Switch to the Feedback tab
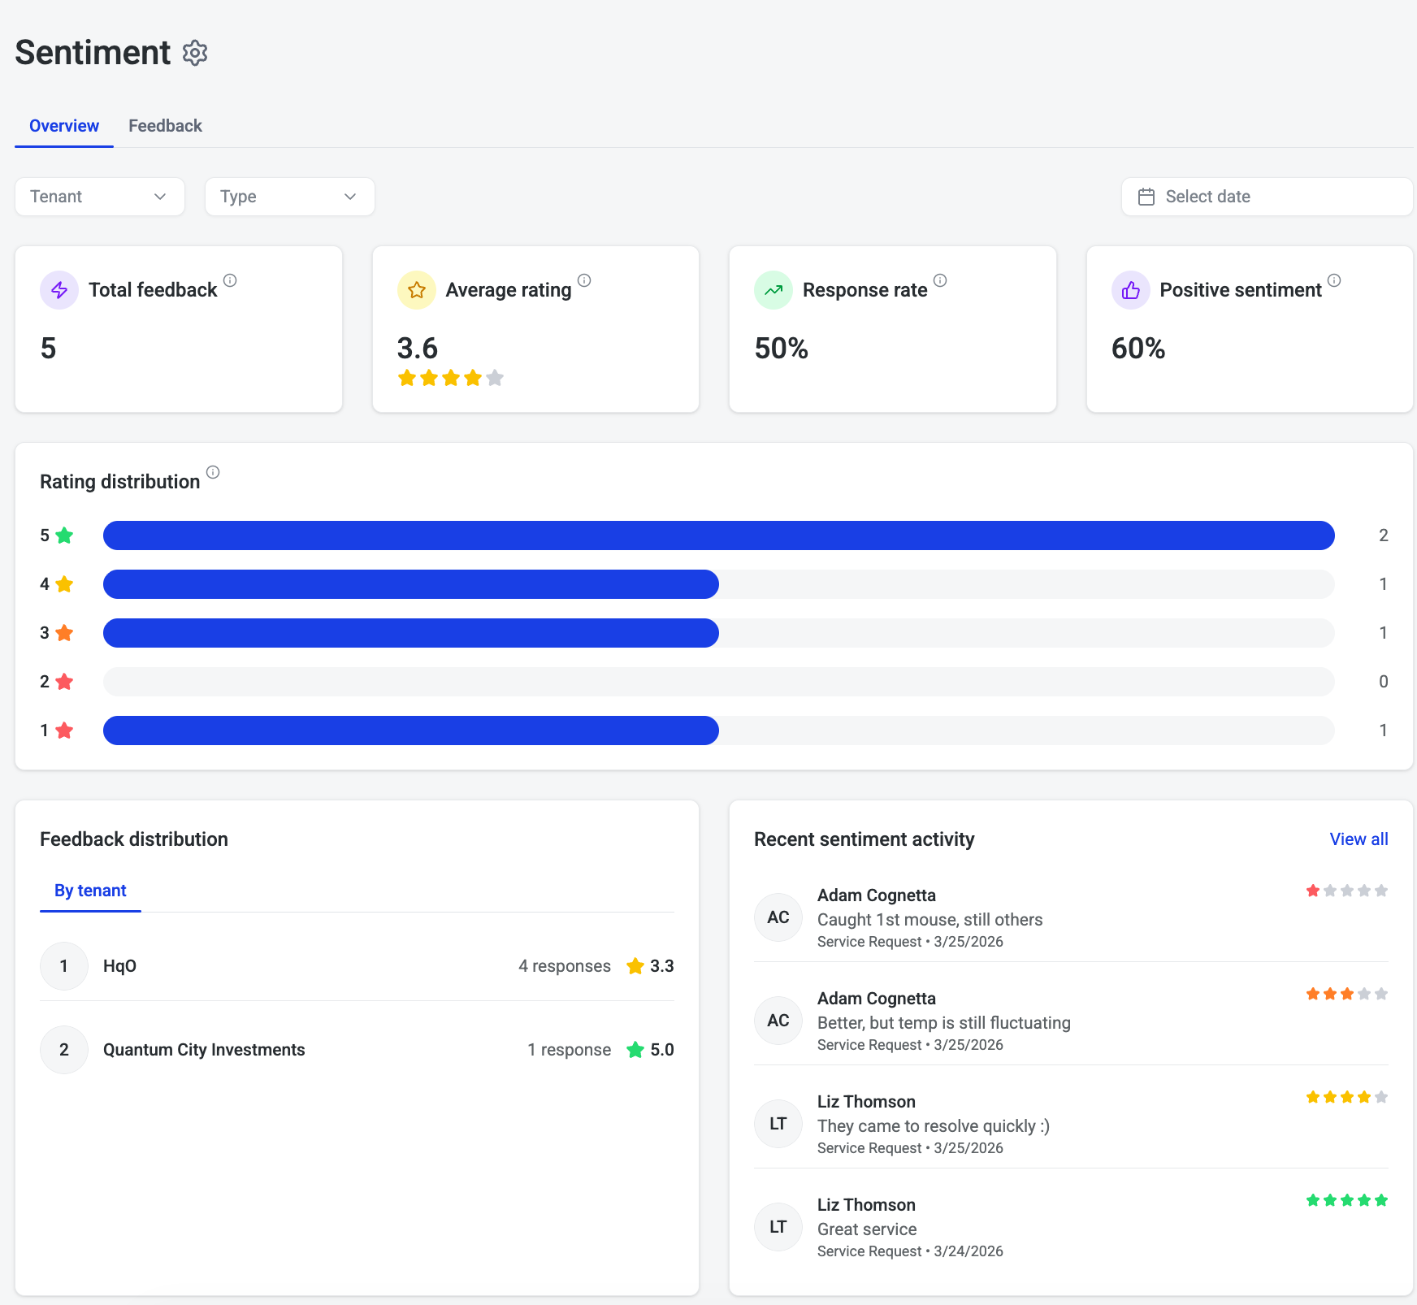The image size is (1417, 1305). 165,126
